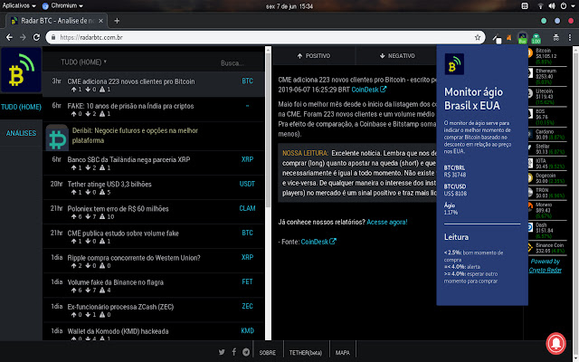
Task: Open the MAPA footer item
Action: pos(343,353)
